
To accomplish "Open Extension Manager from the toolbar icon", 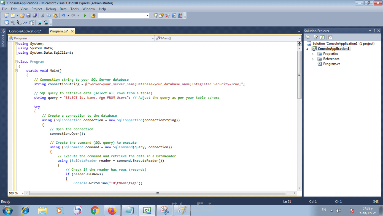I will [x=180, y=16].
